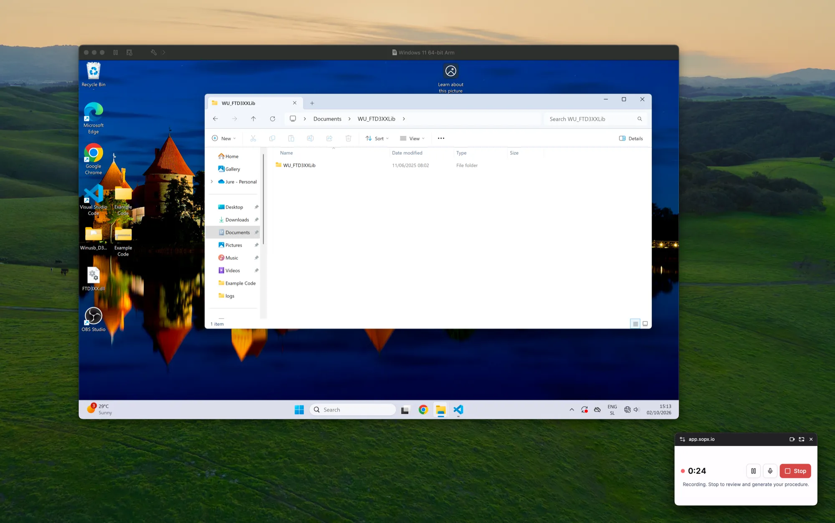Click the Copy icon in Explorer toolbar
Viewport: 835px width, 523px height.
pos(272,138)
